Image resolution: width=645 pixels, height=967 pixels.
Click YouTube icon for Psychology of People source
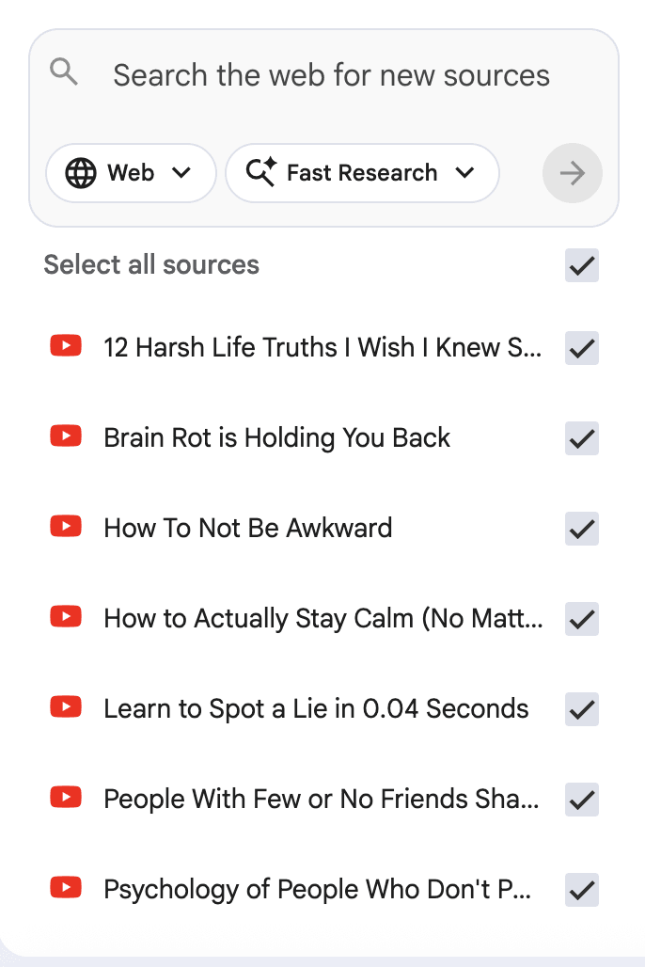[x=66, y=888]
